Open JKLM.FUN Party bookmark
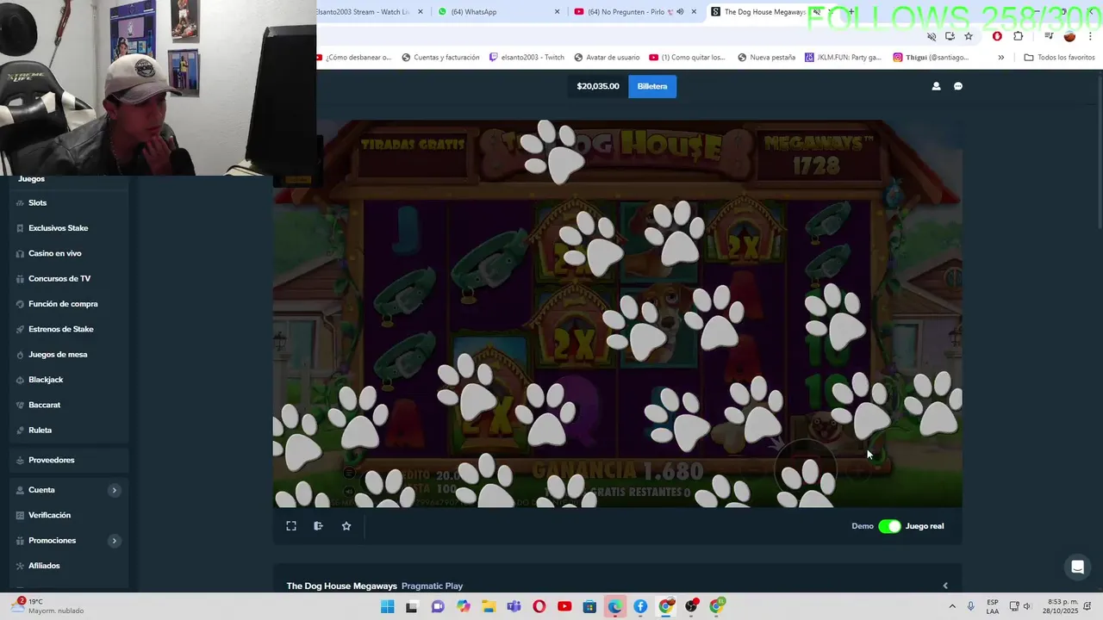This screenshot has width=1103, height=620. tap(843, 58)
